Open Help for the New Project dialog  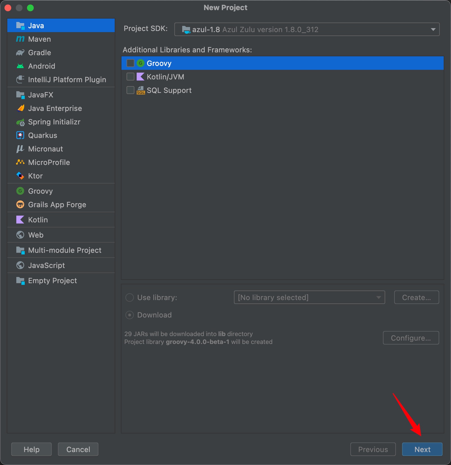point(31,449)
